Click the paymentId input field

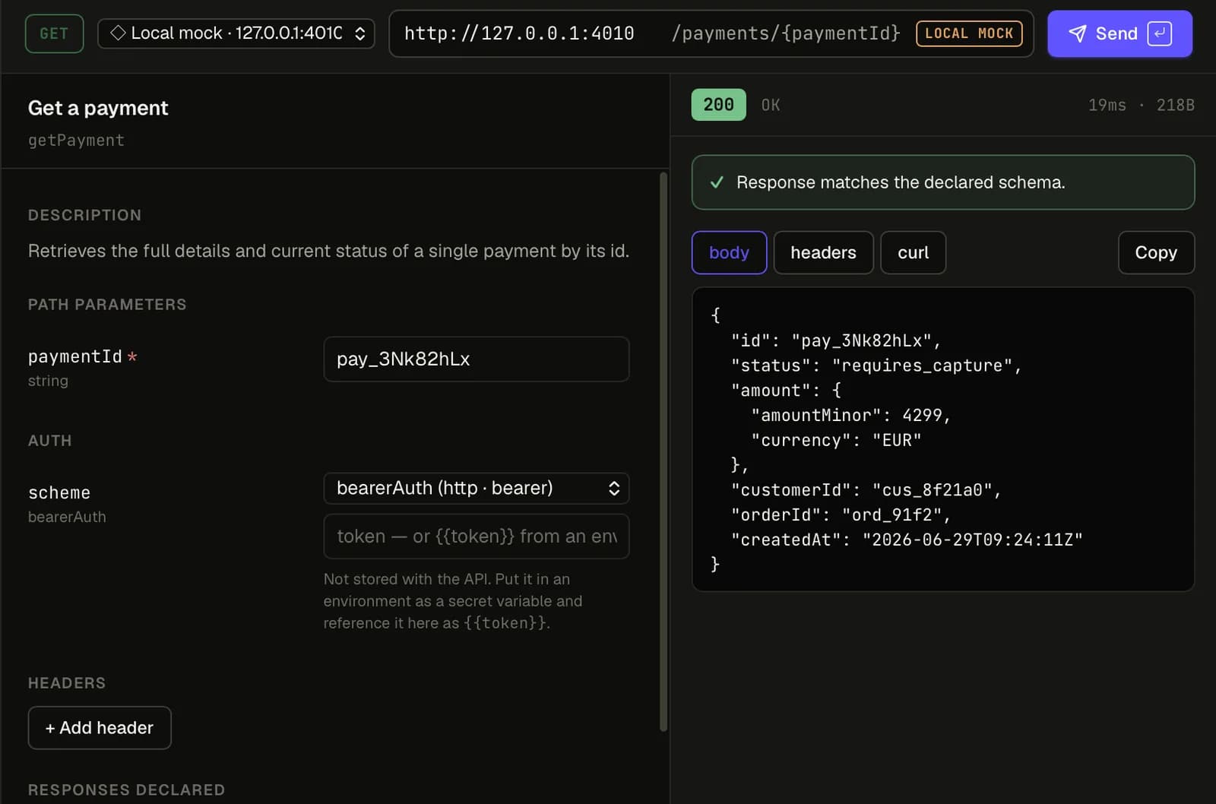pyautogui.click(x=477, y=359)
